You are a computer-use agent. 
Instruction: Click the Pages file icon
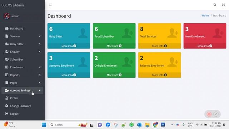(x=6, y=83)
